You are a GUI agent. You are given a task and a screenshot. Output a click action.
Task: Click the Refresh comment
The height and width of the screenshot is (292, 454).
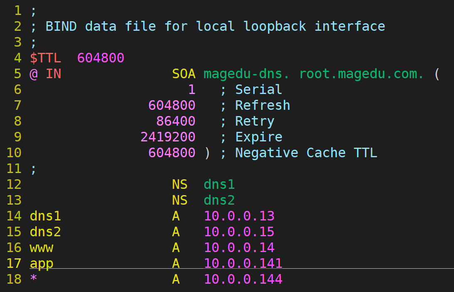click(263, 105)
